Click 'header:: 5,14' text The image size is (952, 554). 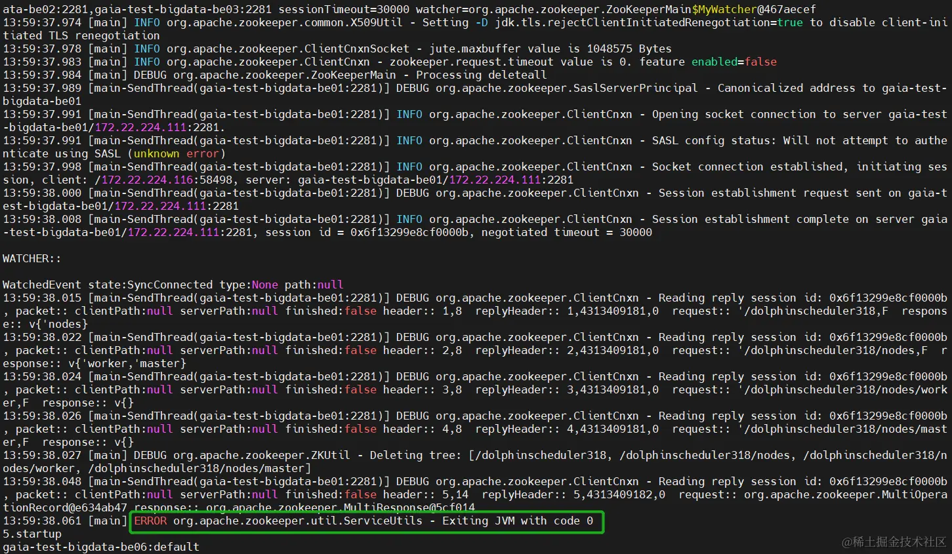click(426, 494)
